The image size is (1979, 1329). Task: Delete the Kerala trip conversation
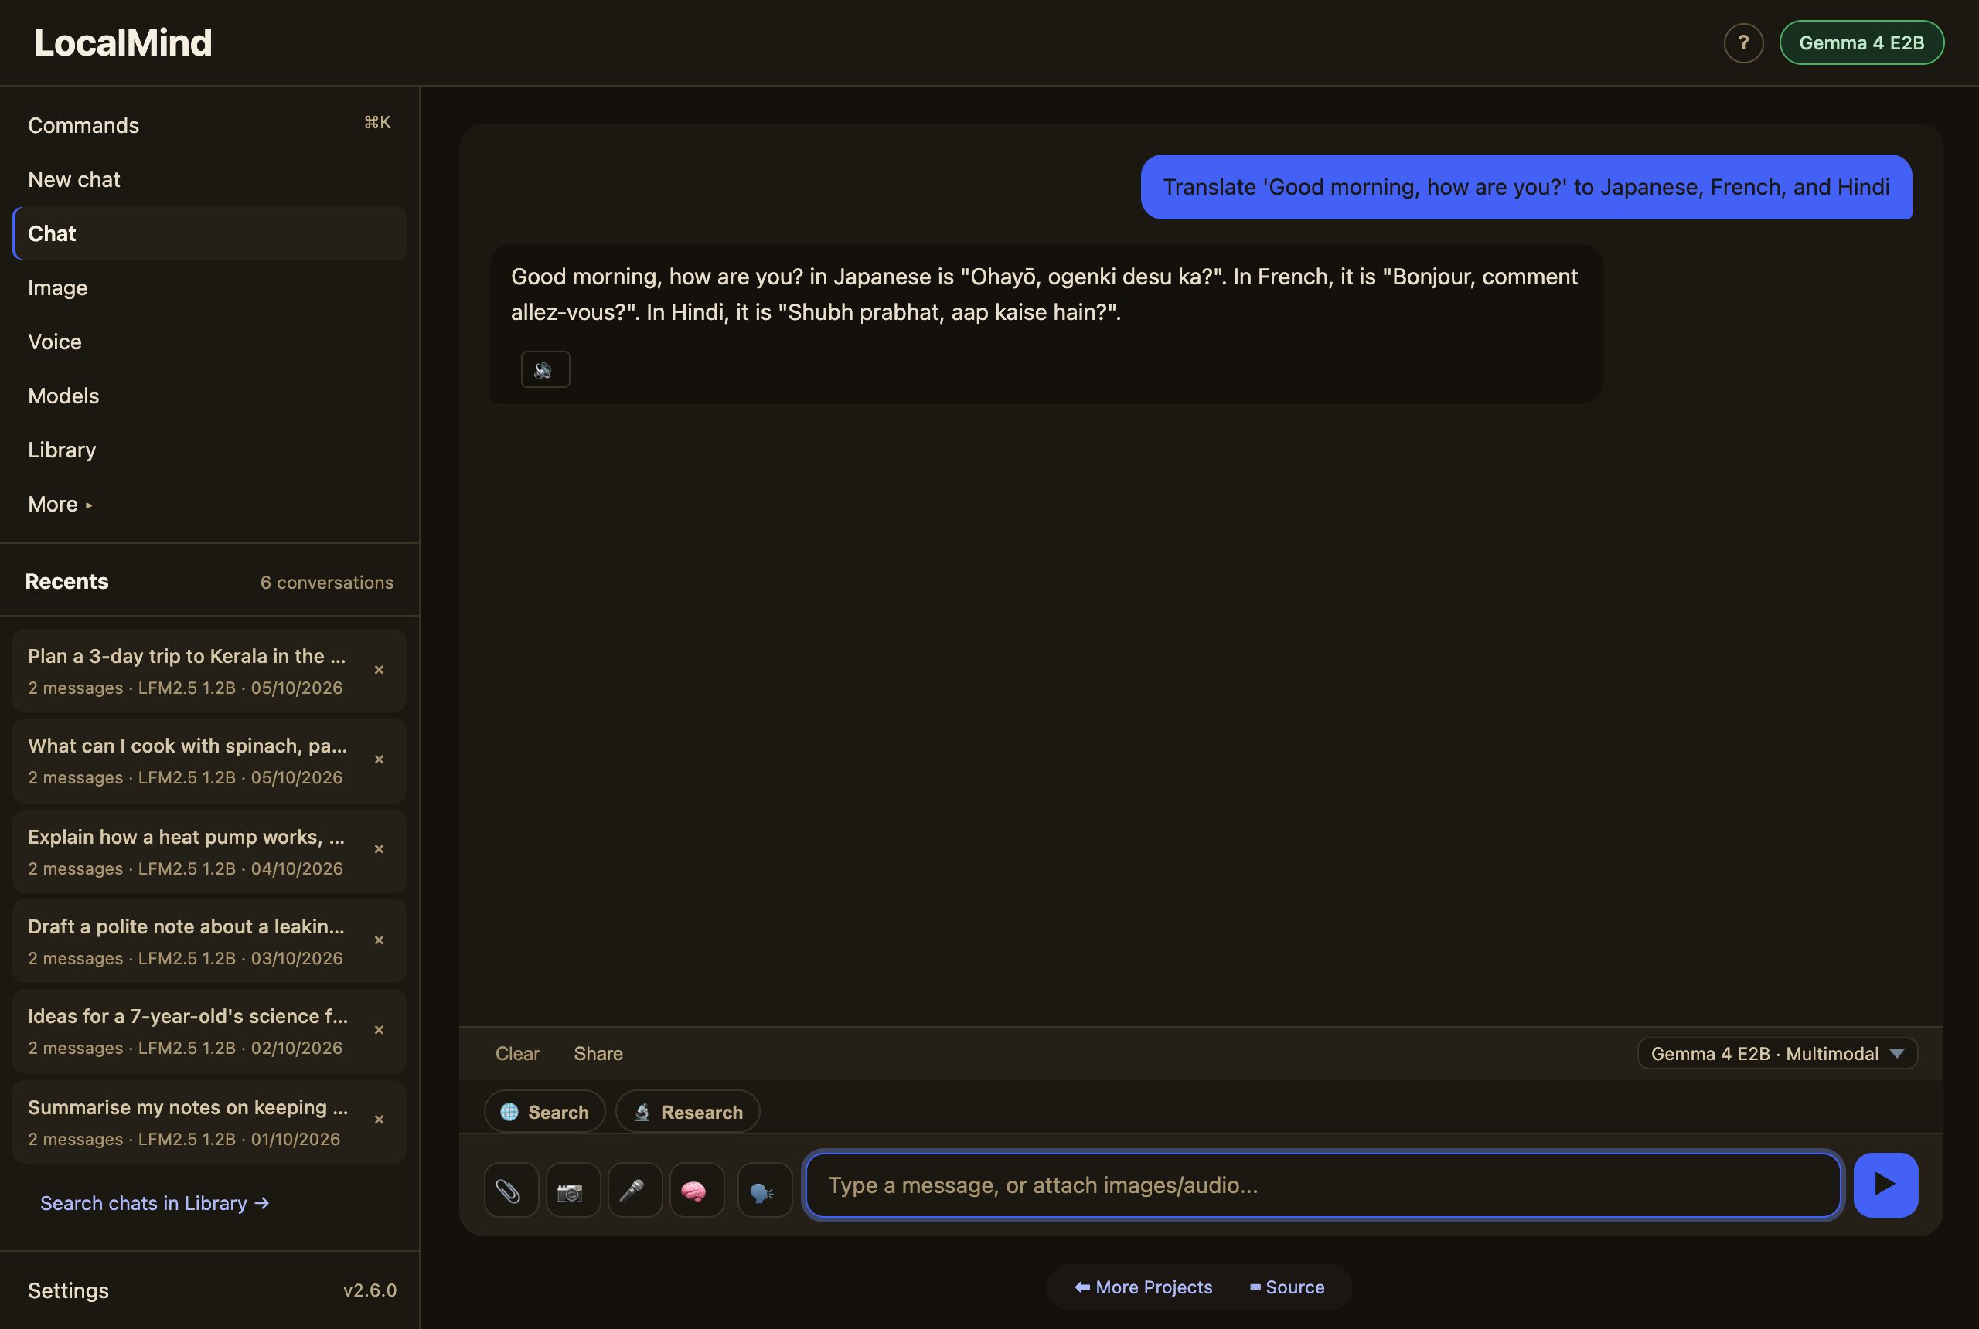point(379,670)
